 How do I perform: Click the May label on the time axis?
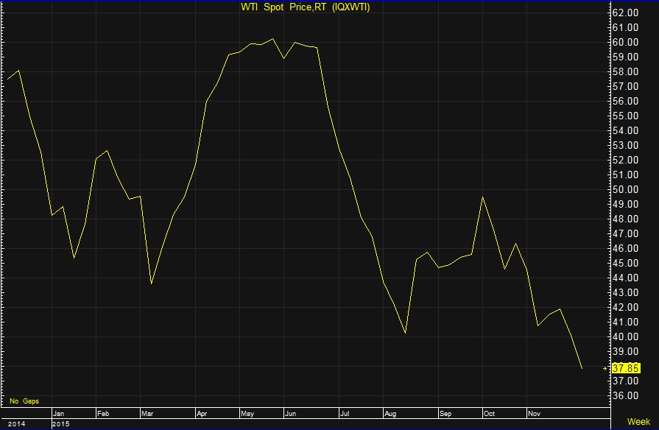247,414
